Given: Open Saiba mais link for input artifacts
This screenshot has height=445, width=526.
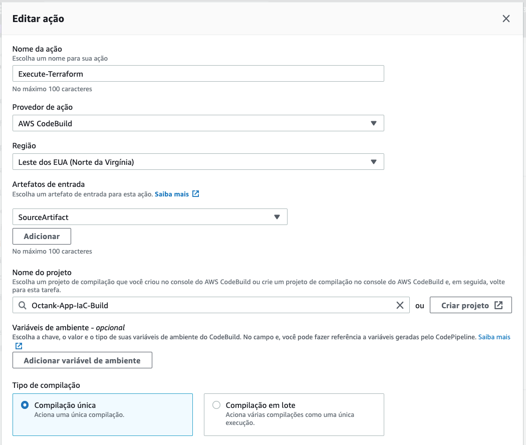Looking at the screenshot, I should point(172,194).
